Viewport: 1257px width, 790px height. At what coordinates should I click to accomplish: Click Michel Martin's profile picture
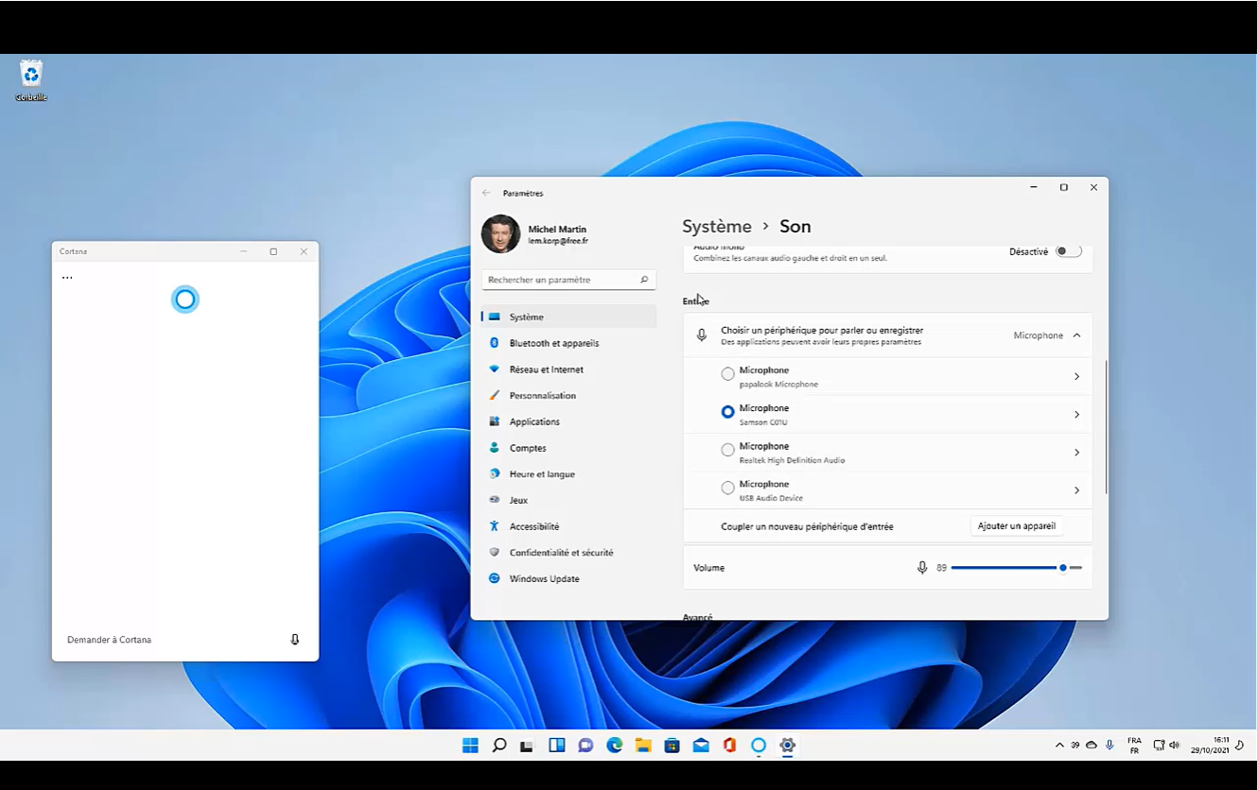[x=500, y=234]
